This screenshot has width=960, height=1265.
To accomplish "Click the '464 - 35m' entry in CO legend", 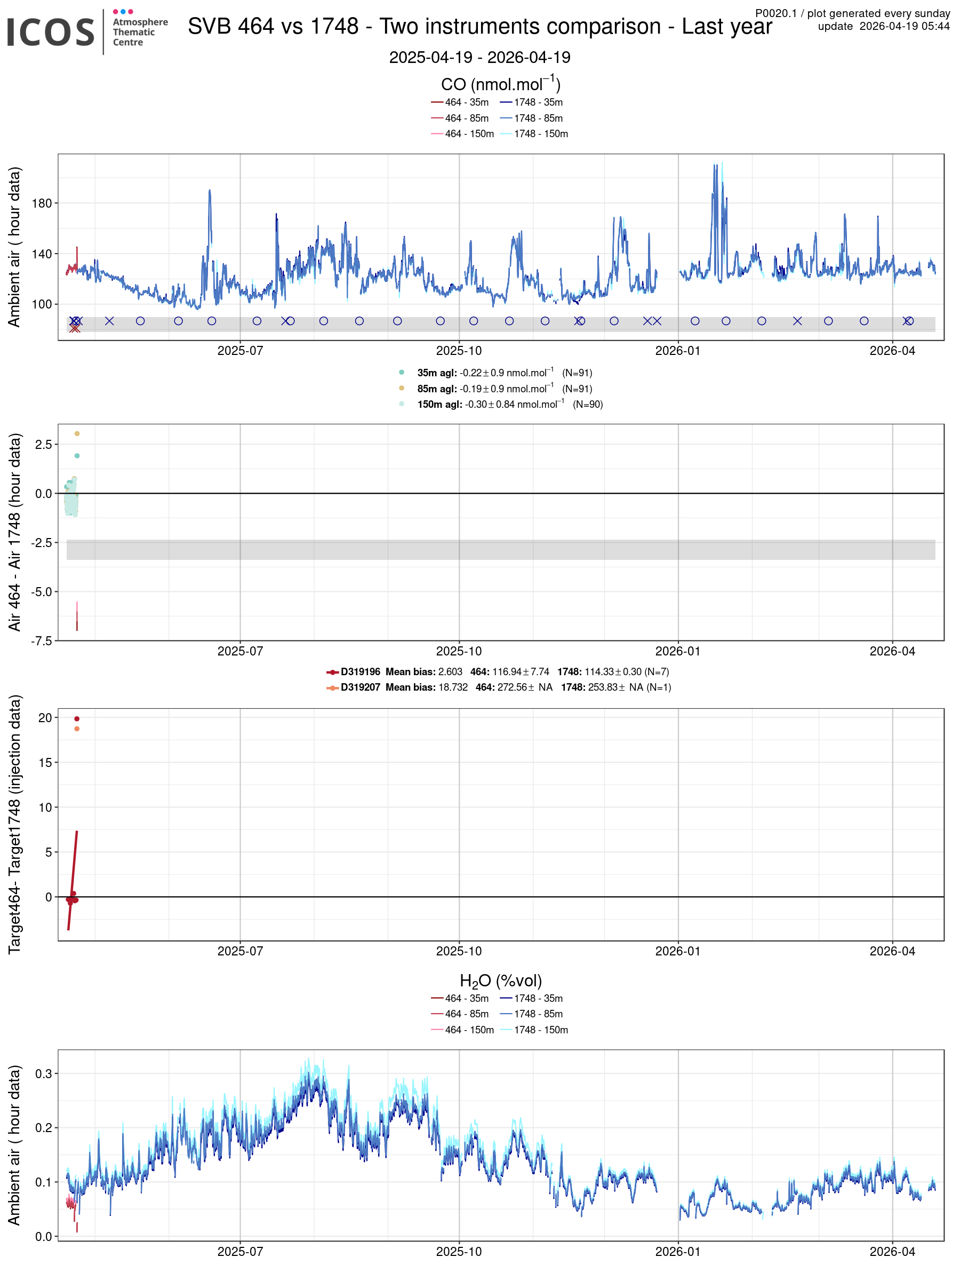I will click(x=460, y=102).
